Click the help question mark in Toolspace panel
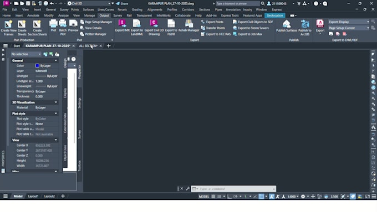The width and height of the screenshot is (377, 212). [x=73, y=59]
